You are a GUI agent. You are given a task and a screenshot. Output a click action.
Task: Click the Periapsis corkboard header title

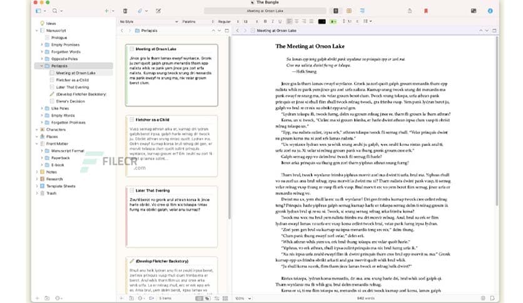tap(149, 31)
